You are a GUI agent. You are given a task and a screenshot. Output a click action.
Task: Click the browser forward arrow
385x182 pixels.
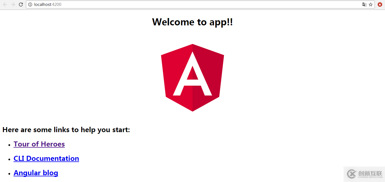pos(13,5)
